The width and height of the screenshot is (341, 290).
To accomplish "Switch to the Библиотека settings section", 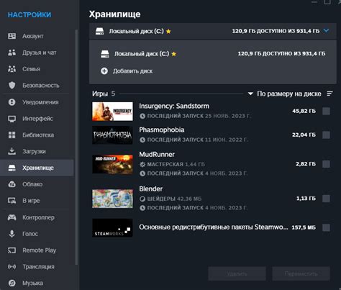I will [x=37, y=135].
